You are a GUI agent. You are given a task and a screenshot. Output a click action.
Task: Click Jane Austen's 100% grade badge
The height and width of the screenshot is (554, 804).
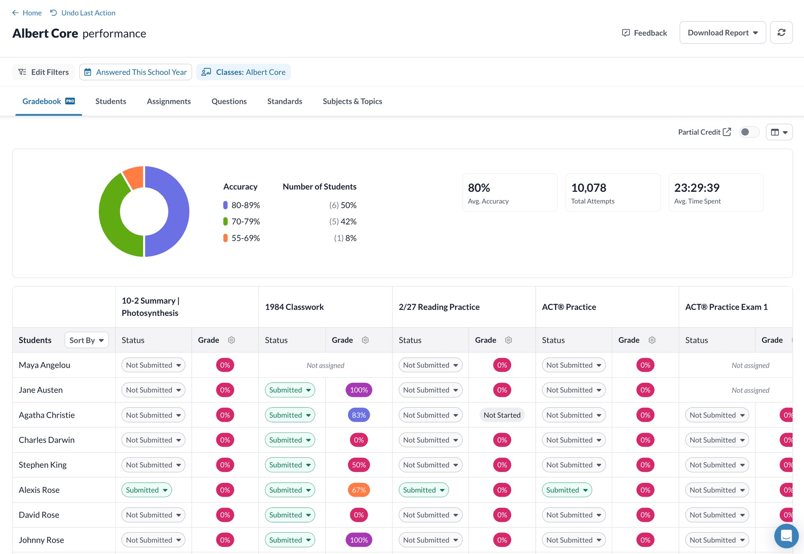358,389
